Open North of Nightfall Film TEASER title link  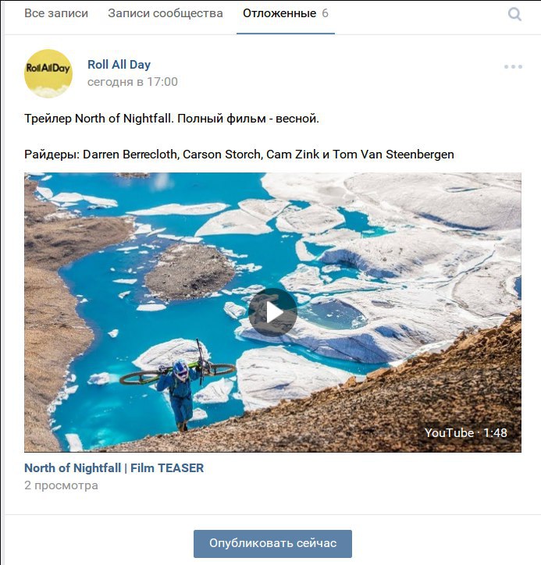114,467
